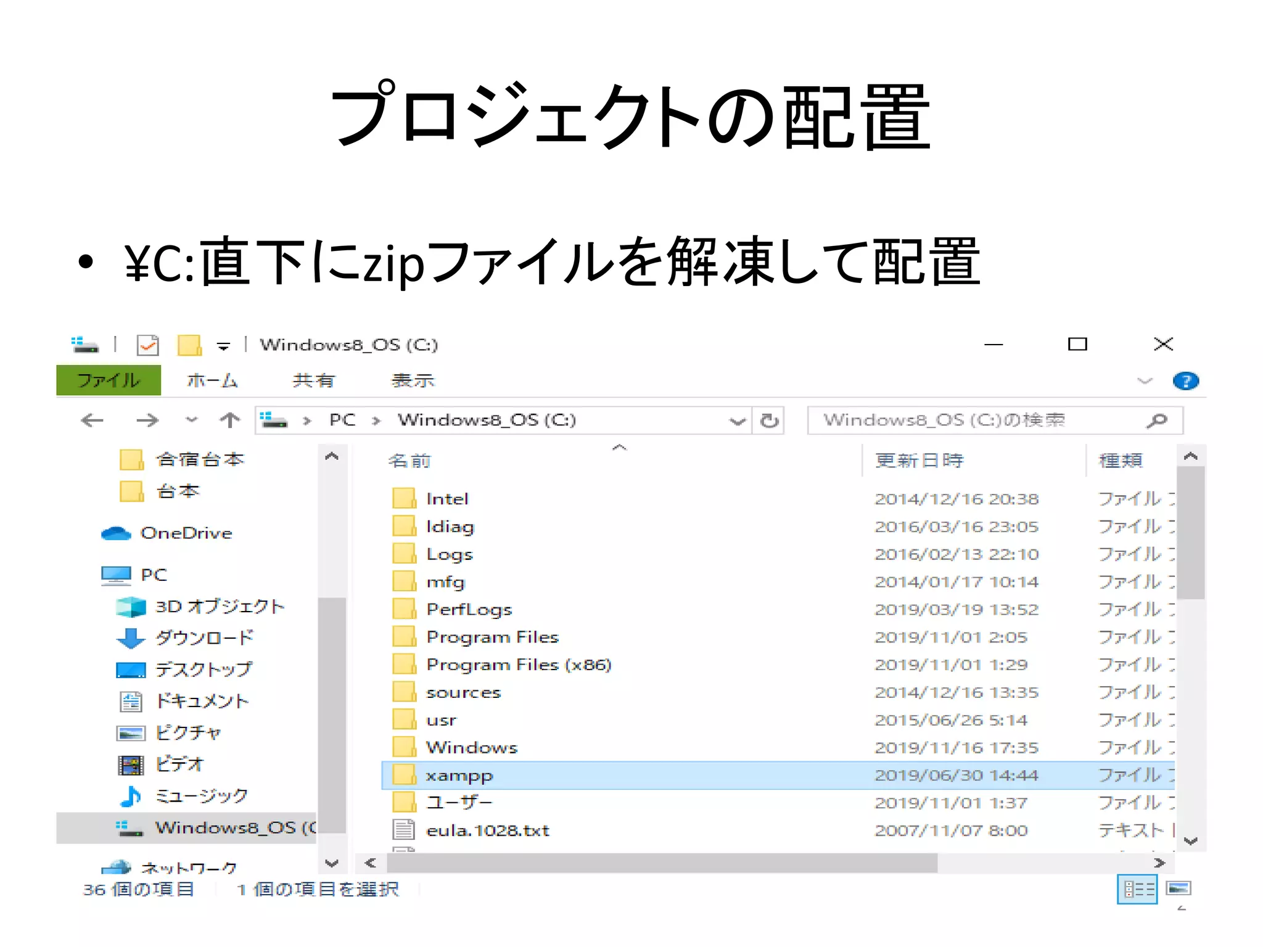Sort by the 更新日時 column header
This screenshot has height=947, width=1263.
[x=919, y=461]
